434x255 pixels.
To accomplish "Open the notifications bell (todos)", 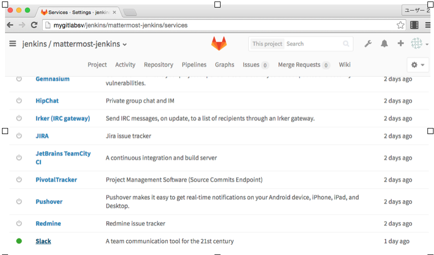I will coord(384,44).
